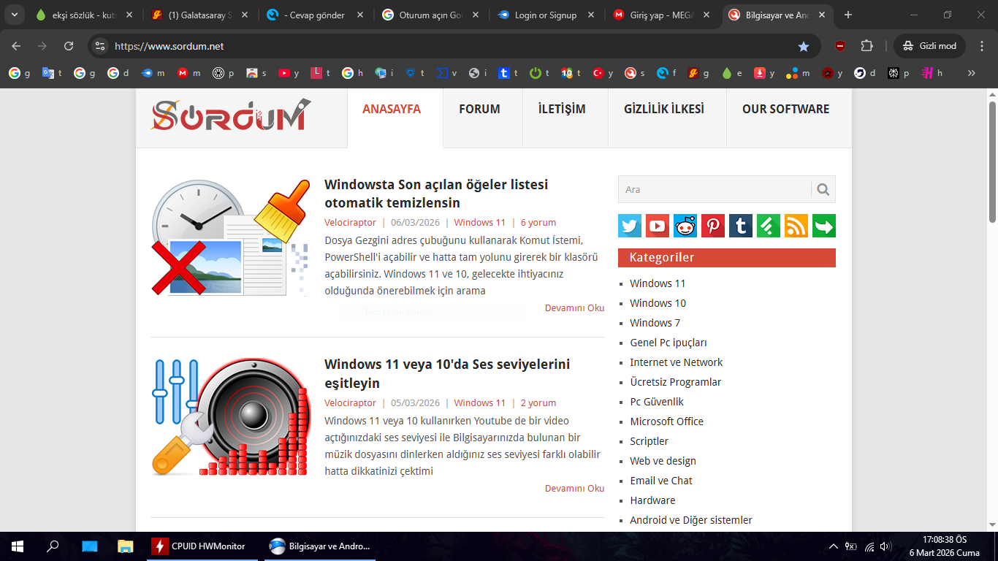
Task: Switch to Login or Signup tab
Action: [546, 15]
